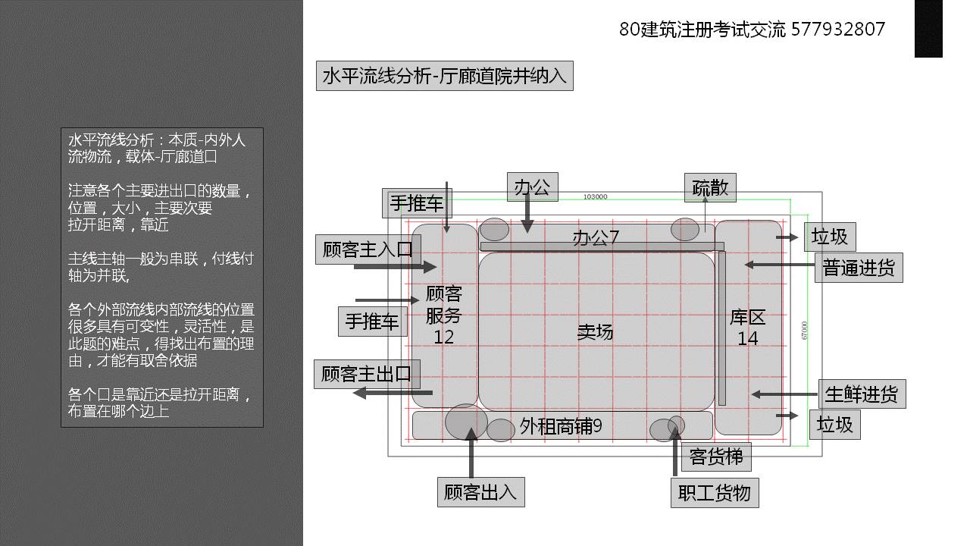Click the 办公7 zone text
Viewport: 970px width, 546px height.
(596, 237)
